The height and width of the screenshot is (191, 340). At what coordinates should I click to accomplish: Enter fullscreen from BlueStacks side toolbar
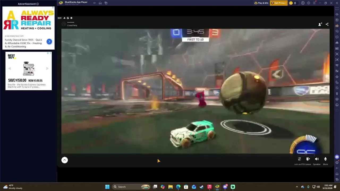click(x=337, y=9)
